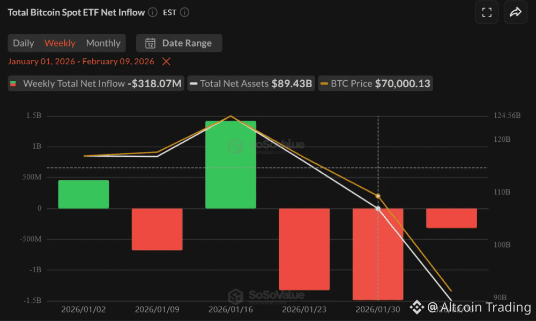536x321 pixels.
Task: Select the tall green bar for 2026/01/16
Action: pos(230,163)
